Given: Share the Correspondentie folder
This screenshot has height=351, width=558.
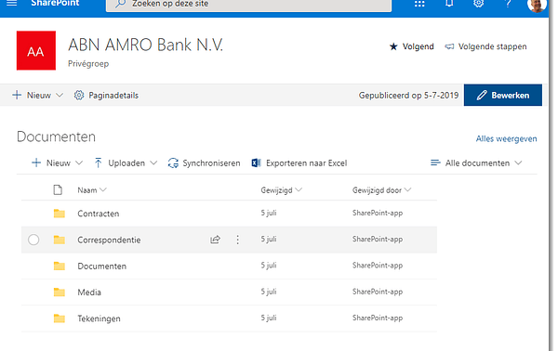Looking at the screenshot, I should pos(215,240).
